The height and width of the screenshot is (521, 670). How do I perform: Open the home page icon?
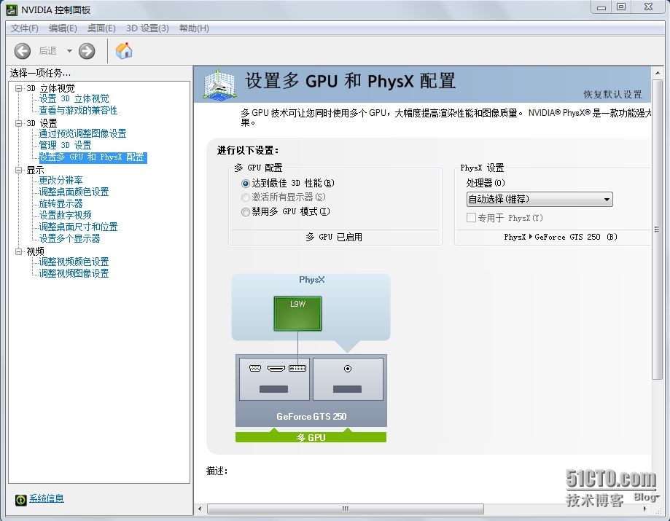tap(124, 51)
